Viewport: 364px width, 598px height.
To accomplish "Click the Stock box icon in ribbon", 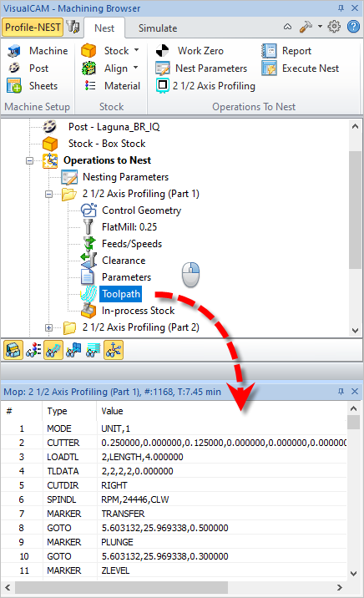I will [88, 51].
